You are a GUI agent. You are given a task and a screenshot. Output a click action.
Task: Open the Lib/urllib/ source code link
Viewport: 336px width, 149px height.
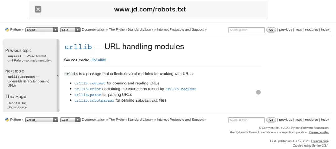[x=98, y=60]
